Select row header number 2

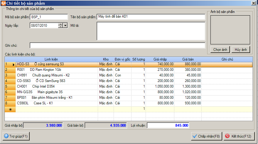10,70
